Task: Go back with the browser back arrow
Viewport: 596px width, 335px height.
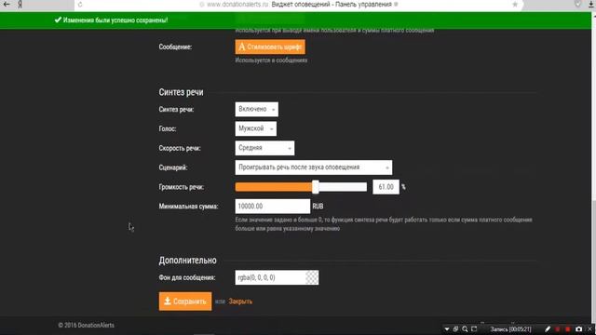Action: pyautogui.click(x=7, y=4)
